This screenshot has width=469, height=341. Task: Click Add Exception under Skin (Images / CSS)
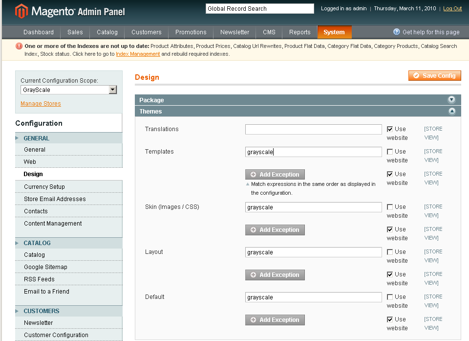275,230
